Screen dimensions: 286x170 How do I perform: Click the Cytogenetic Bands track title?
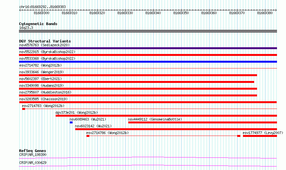pyautogui.click(x=38, y=24)
